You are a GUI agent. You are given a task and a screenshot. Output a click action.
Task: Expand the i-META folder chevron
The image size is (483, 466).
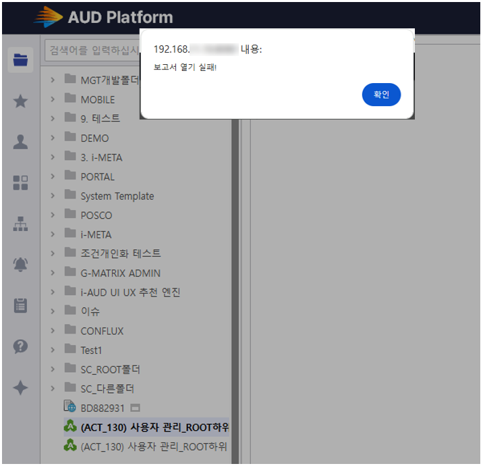coord(53,234)
